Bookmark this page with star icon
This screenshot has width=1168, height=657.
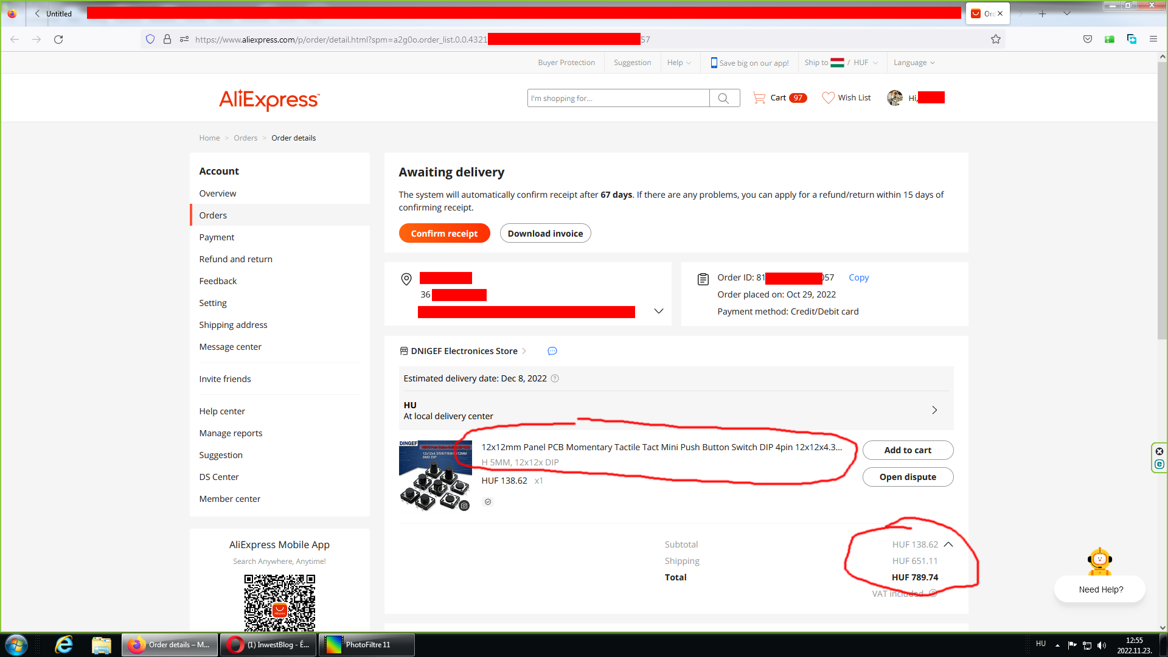pyautogui.click(x=996, y=40)
